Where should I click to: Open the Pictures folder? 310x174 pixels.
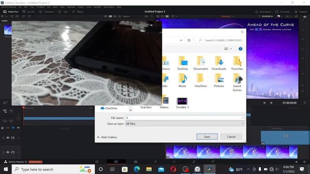(219, 81)
